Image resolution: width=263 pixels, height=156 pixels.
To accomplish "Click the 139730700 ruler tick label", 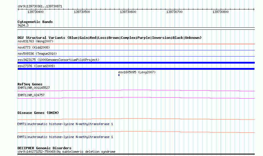I will [x=174, y=12].
